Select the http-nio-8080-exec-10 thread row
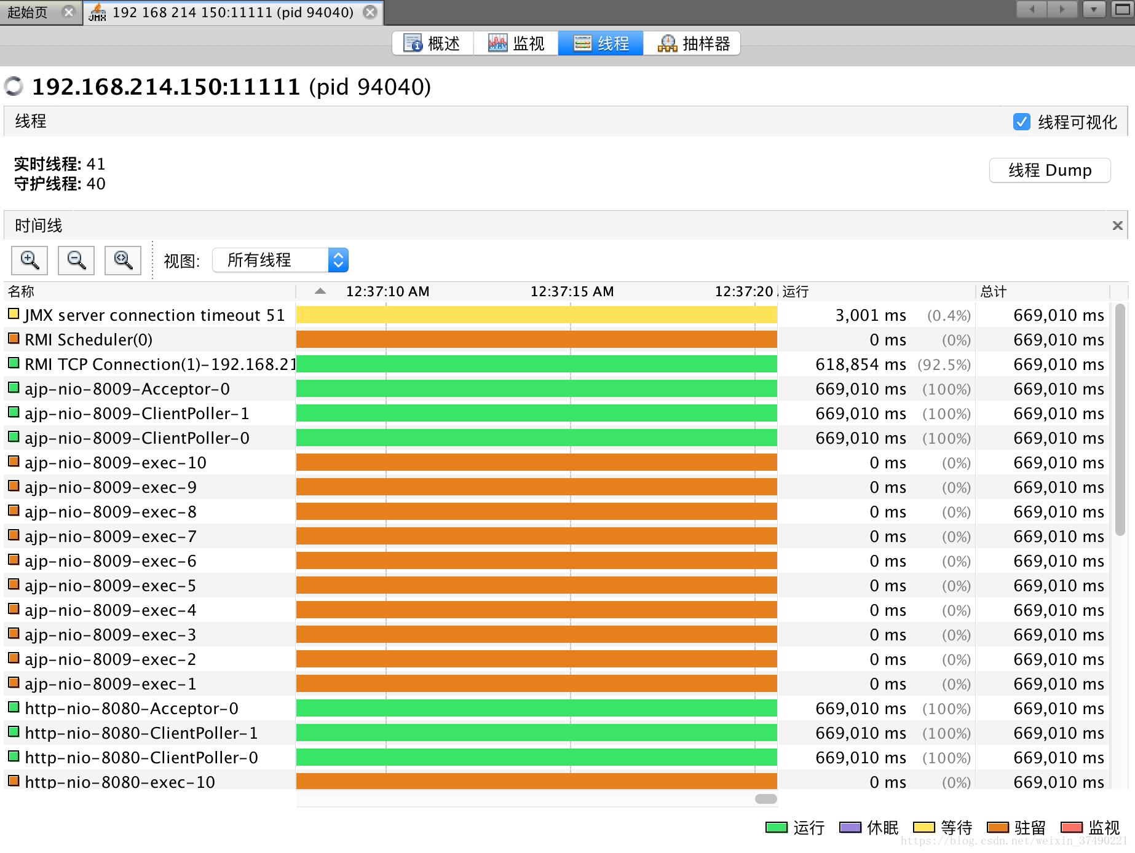 click(x=556, y=780)
